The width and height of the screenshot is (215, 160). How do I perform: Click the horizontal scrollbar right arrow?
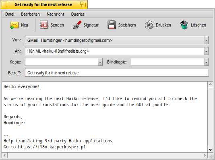click(x=205, y=155)
